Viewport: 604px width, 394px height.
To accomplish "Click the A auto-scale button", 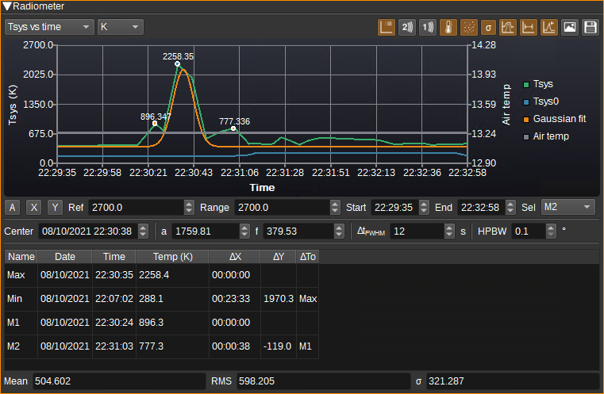I will (13, 208).
